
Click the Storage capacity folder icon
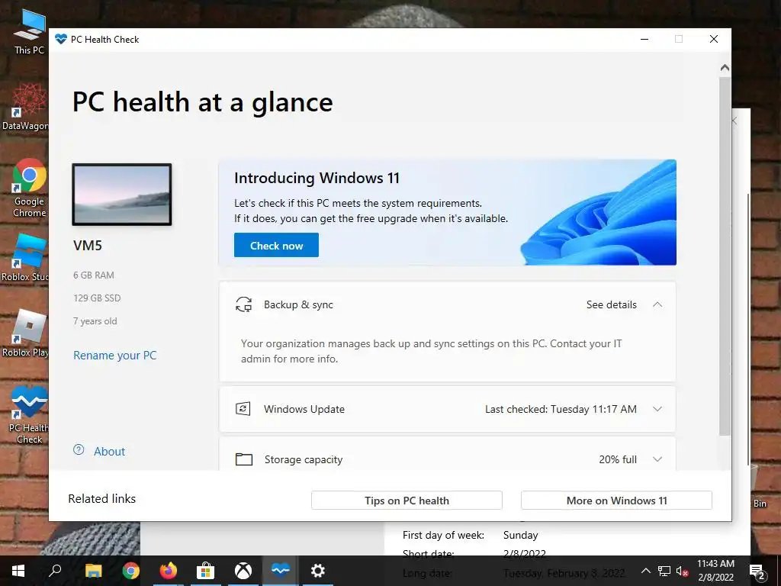[243, 459]
